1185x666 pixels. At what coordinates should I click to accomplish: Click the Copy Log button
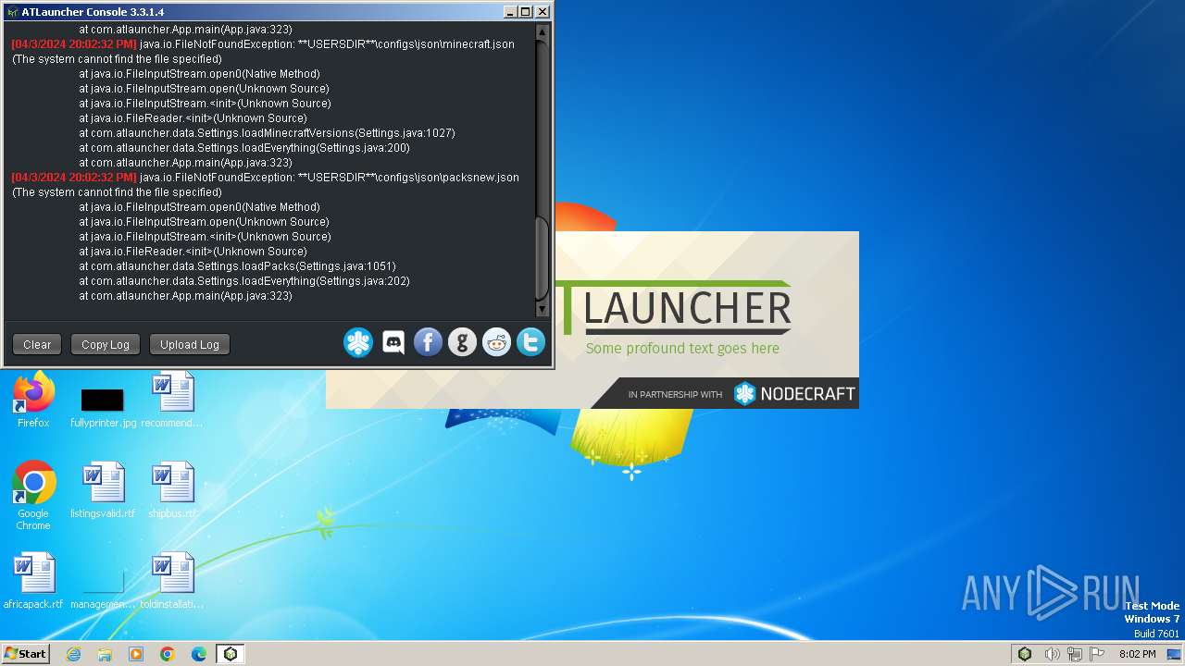pyautogui.click(x=106, y=344)
